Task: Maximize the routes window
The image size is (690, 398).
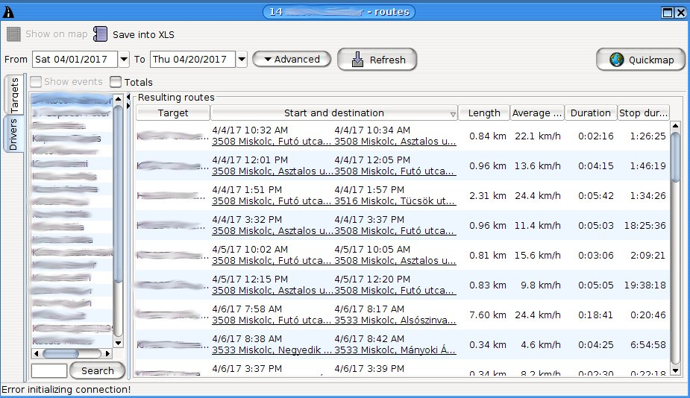Action: (668, 12)
